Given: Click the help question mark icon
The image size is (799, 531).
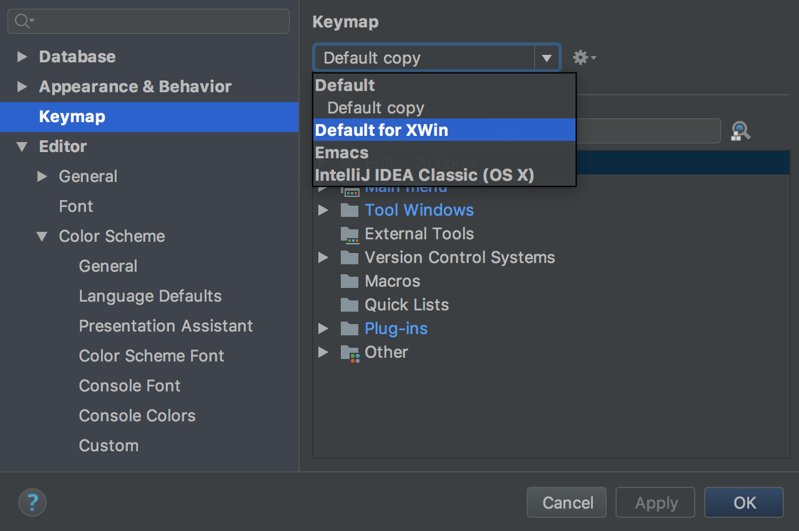Looking at the screenshot, I should [32, 502].
